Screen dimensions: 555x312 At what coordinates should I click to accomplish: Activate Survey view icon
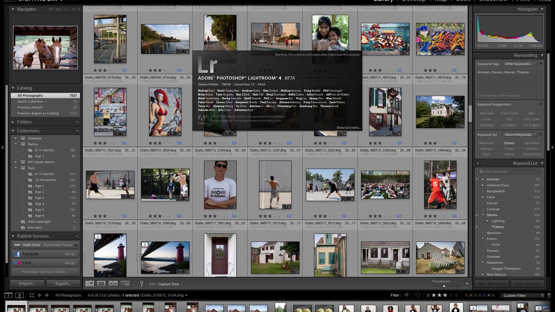click(x=125, y=283)
